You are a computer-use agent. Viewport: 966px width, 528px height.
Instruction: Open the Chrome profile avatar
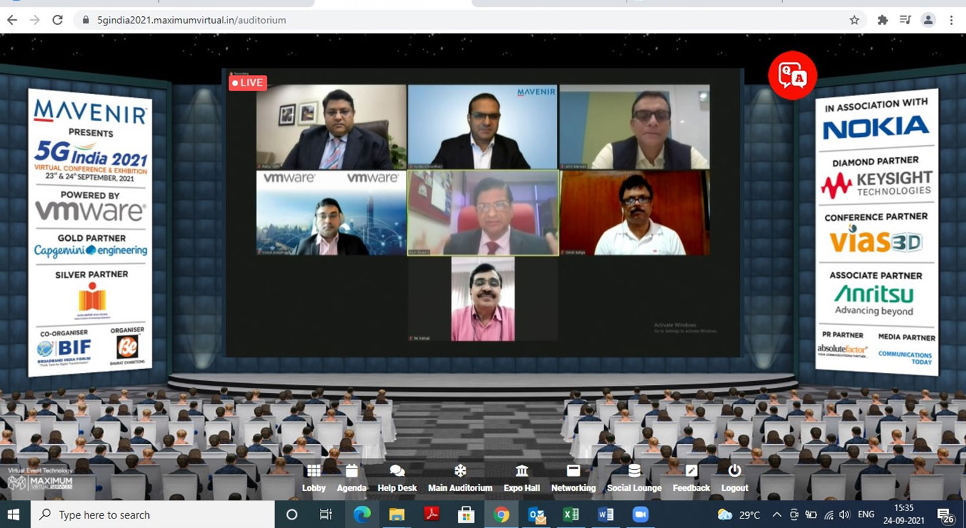(928, 20)
